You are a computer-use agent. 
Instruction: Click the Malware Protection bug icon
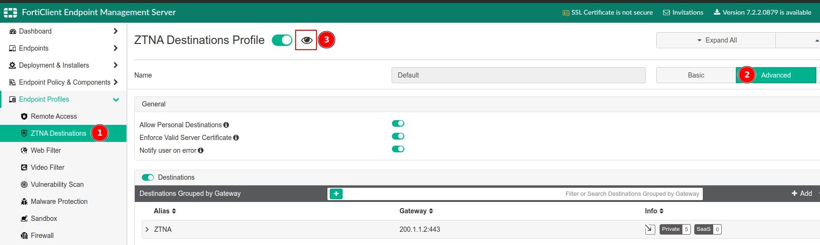point(24,201)
